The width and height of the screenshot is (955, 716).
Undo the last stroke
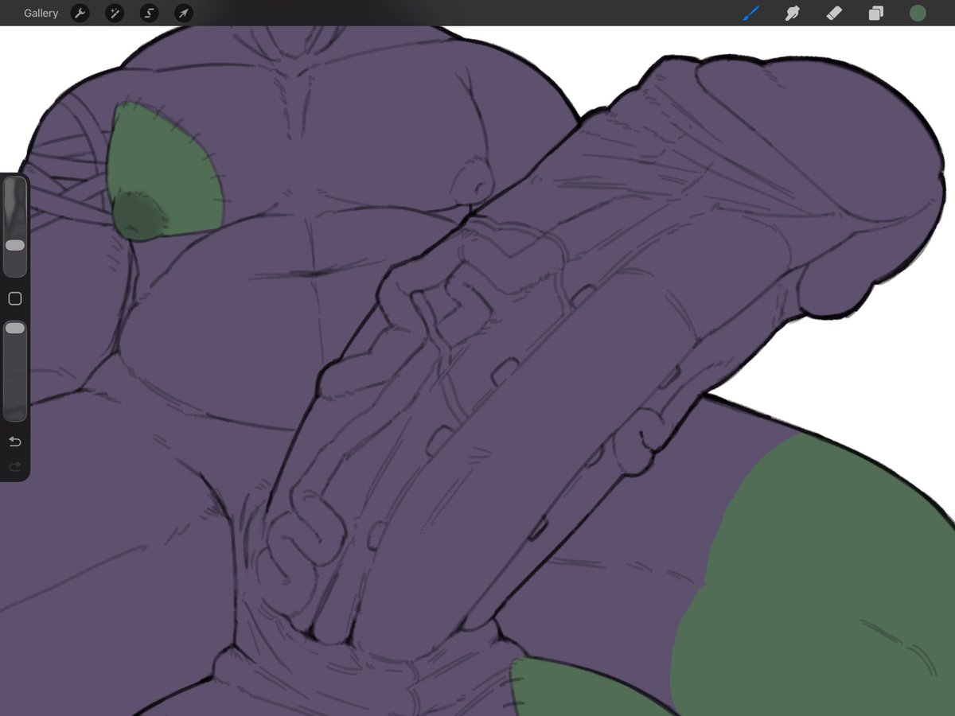click(x=14, y=442)
